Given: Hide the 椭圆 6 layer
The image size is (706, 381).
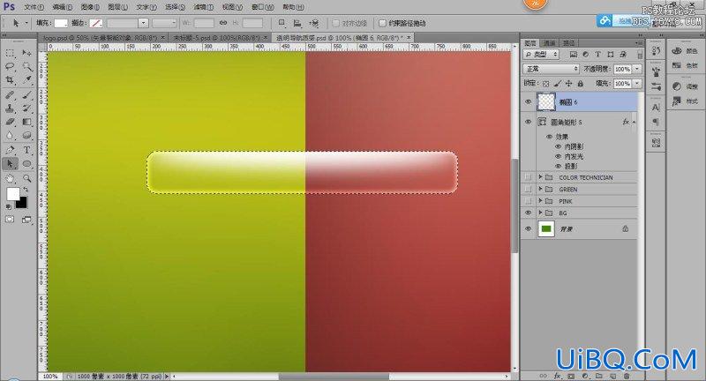Looking at the screenshot, I should click(528, 102).
